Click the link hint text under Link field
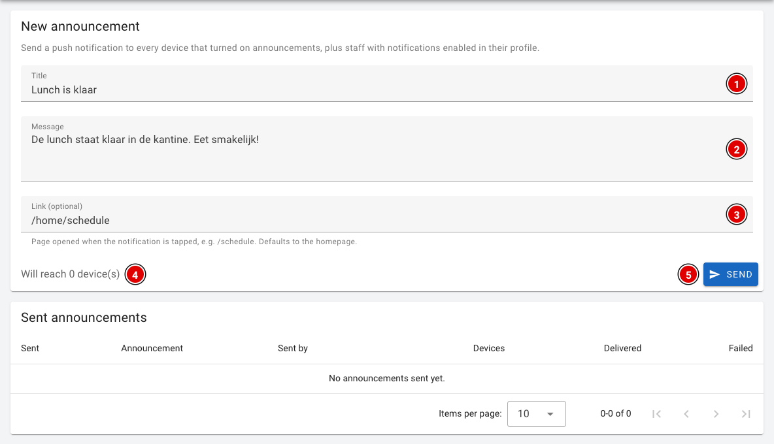Viewport: 774px width, 444px height. [194, 242]
